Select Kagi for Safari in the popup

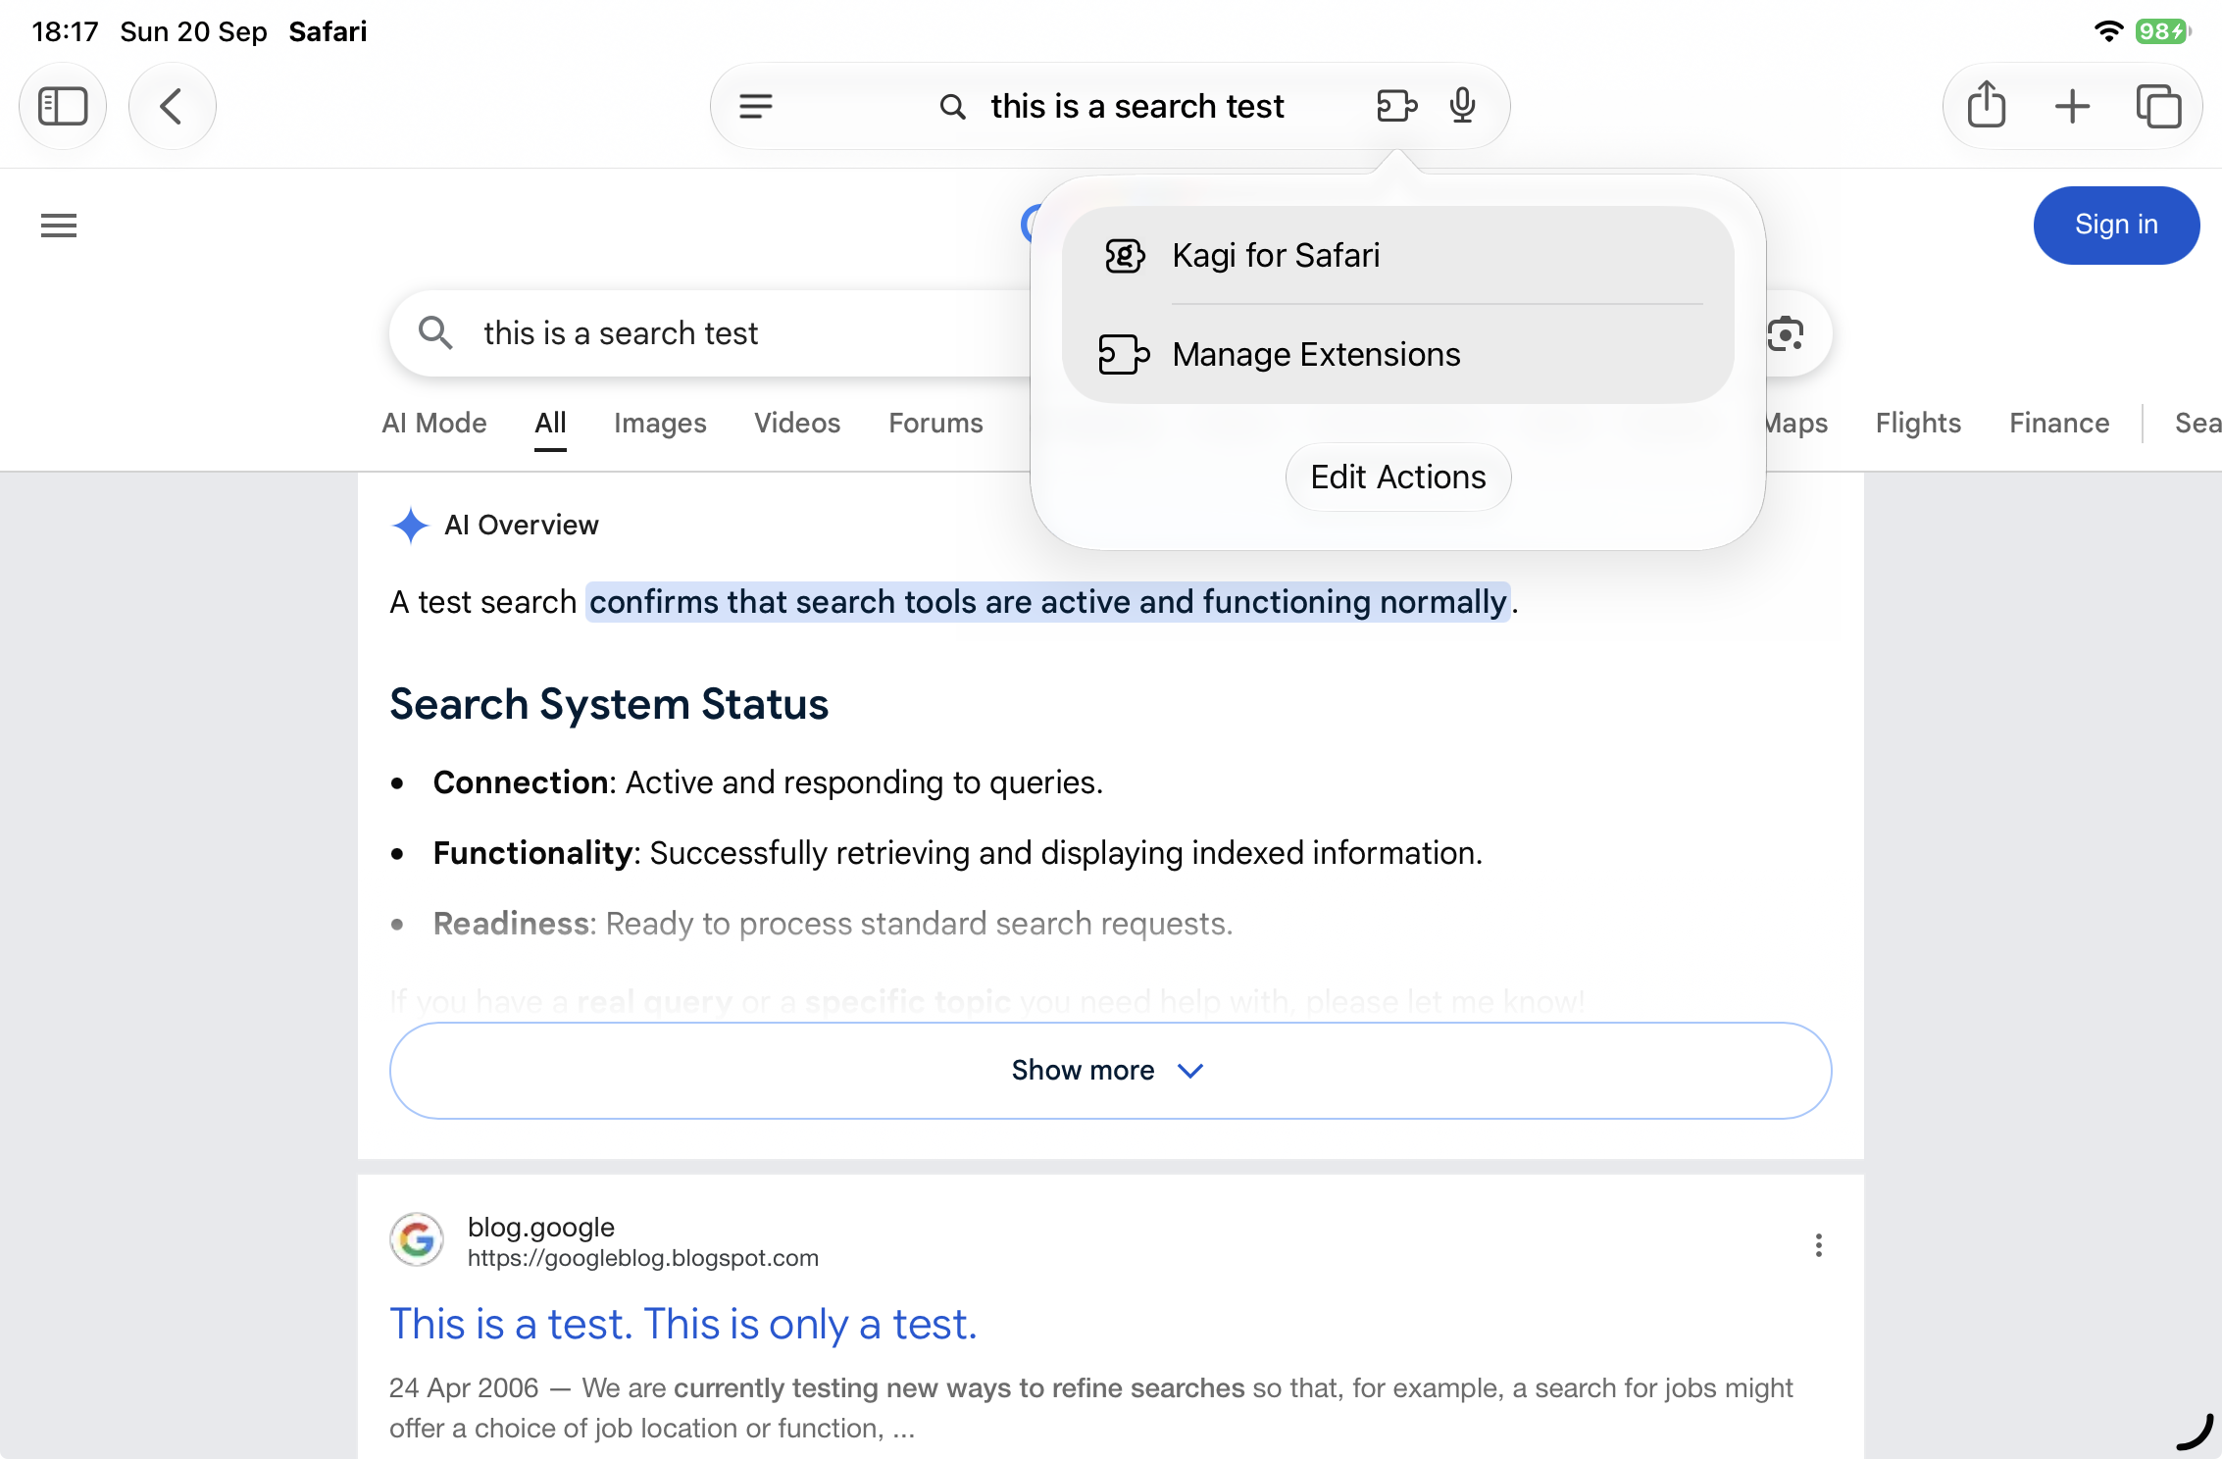point(1397,256)
